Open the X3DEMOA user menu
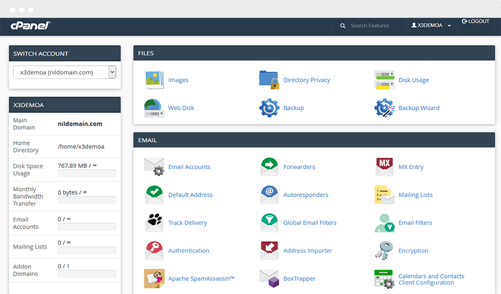501x294 pixels. (431, 26)
